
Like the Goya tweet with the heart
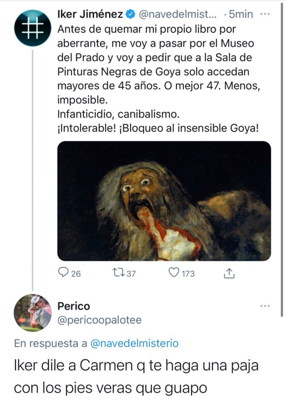[174, 273]
